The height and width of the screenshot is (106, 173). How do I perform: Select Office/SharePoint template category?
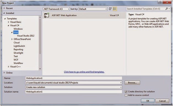(22, 39)
